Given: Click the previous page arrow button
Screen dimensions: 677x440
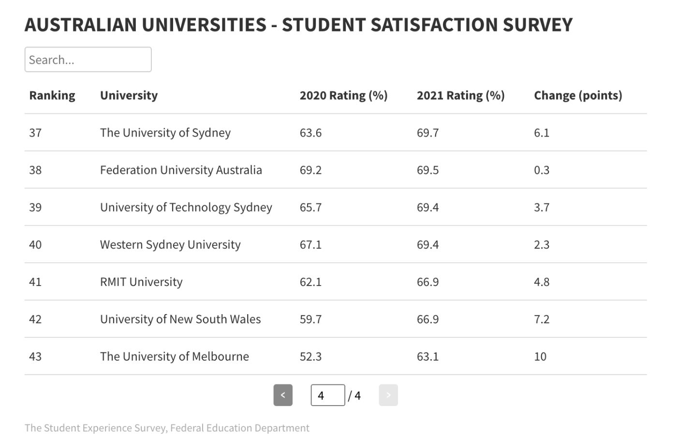Looking at the screenshot, I should [x=283, y=395].
